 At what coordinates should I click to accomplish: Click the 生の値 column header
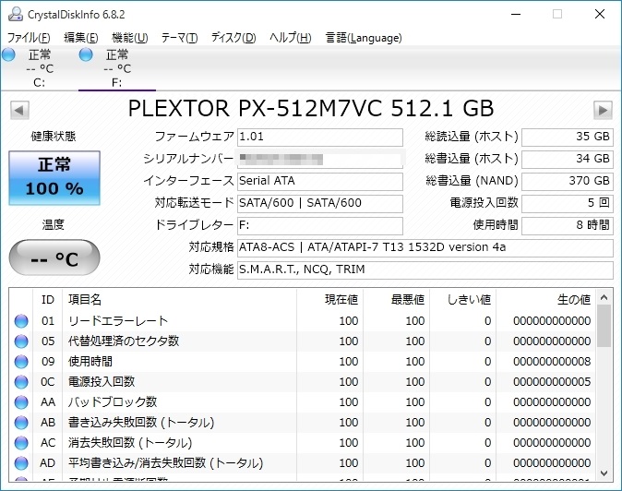coord(545,299)
